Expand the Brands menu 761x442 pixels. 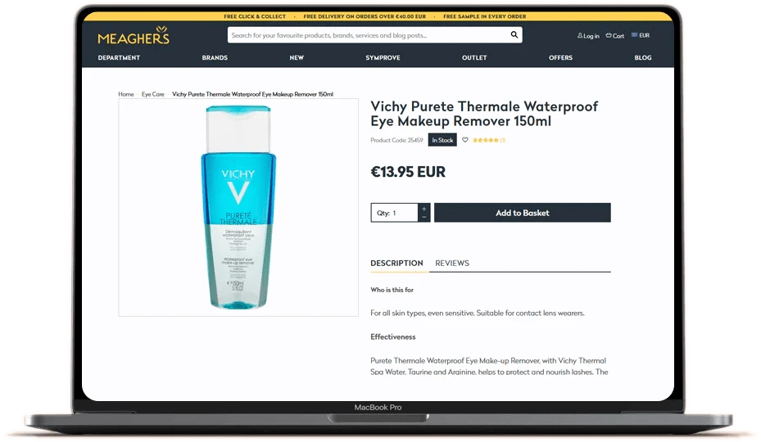coord(215,58)
